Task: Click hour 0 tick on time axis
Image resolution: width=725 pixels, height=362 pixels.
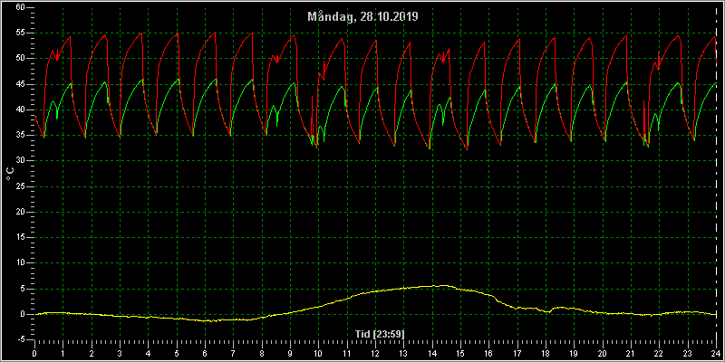Action: [34, 353]
